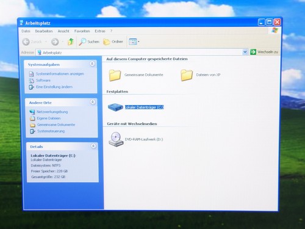Select the Lokaler Datenträger (C:) drive icon

point(115,107)
